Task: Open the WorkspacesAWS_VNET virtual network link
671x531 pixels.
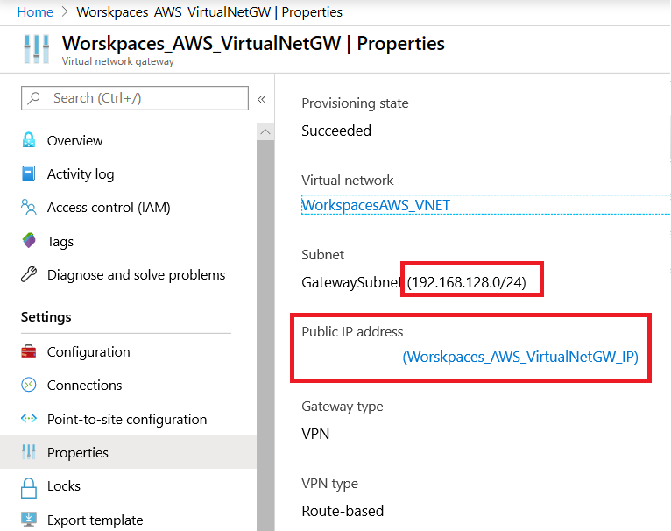Action: coord(376,205)
